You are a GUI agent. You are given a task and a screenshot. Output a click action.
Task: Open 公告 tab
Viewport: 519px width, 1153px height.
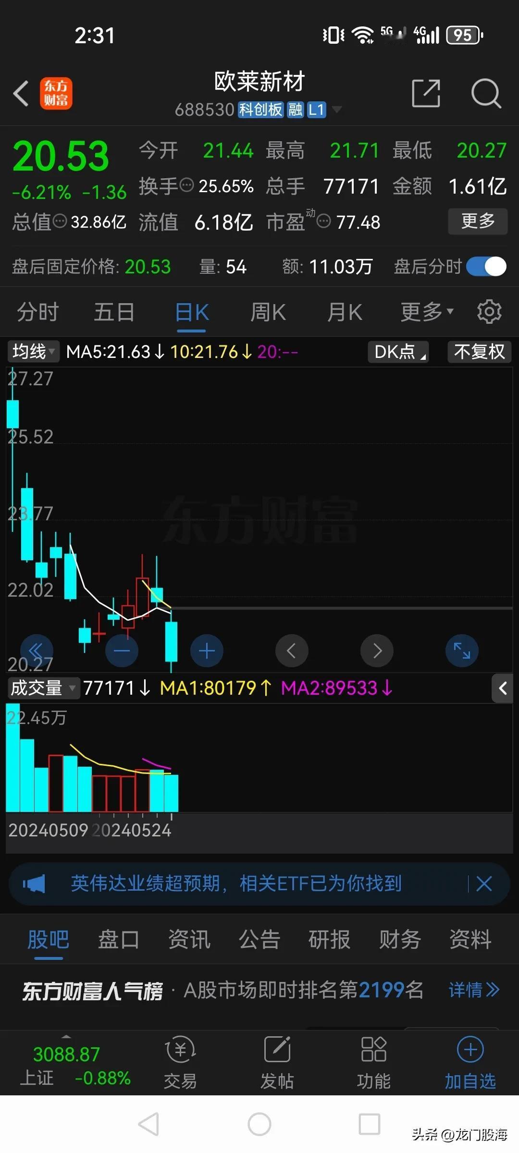pyautogui.click(x=259, y=939)
